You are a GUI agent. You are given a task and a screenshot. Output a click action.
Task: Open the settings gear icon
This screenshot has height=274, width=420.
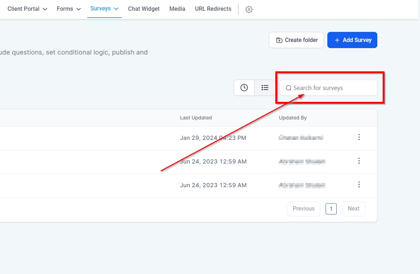click(249, 10)
